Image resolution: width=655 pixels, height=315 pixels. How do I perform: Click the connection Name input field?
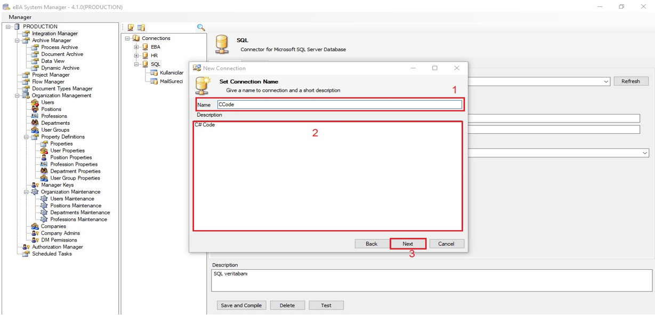coord(339,104)
